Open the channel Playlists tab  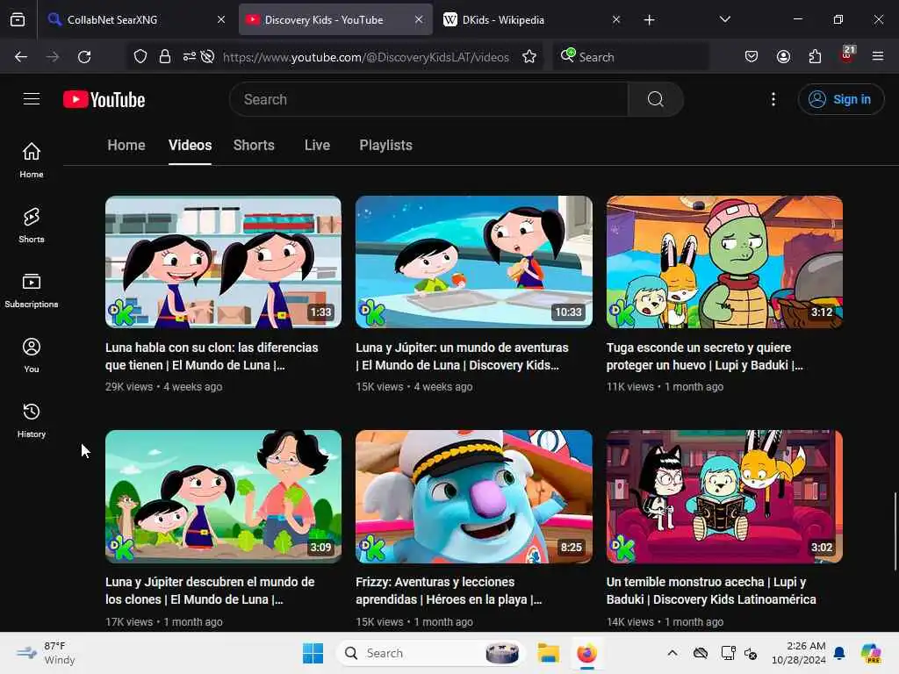(386, 145)
